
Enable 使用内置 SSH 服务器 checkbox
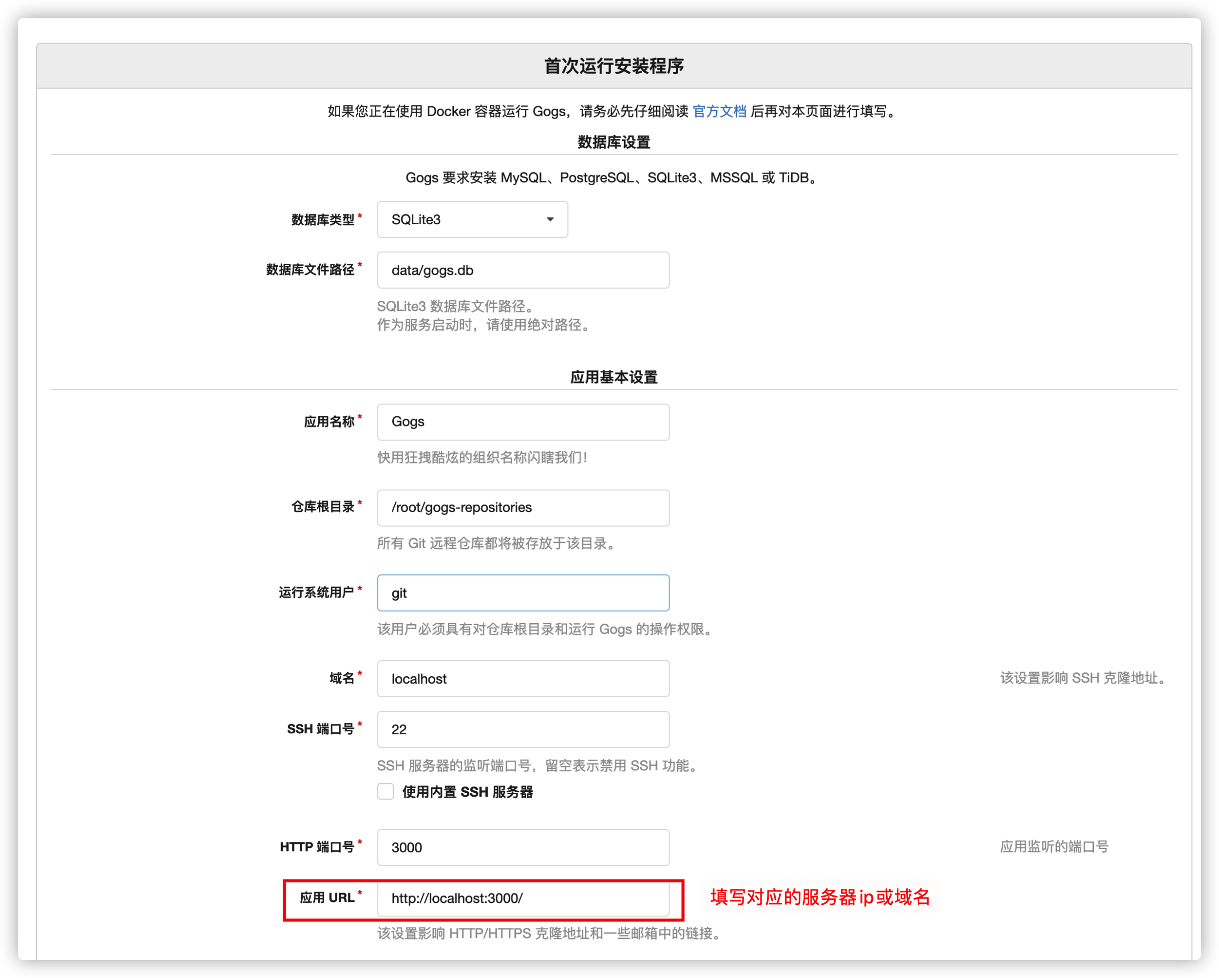[x=386, y=791]
